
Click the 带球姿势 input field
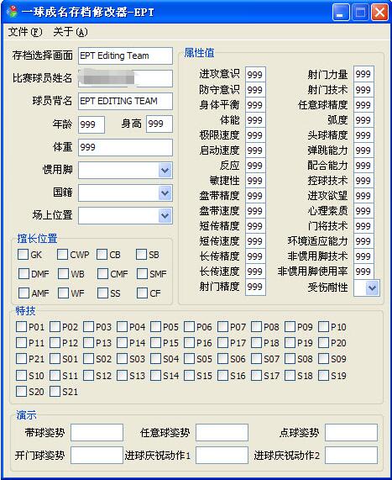tap(97, 433)
